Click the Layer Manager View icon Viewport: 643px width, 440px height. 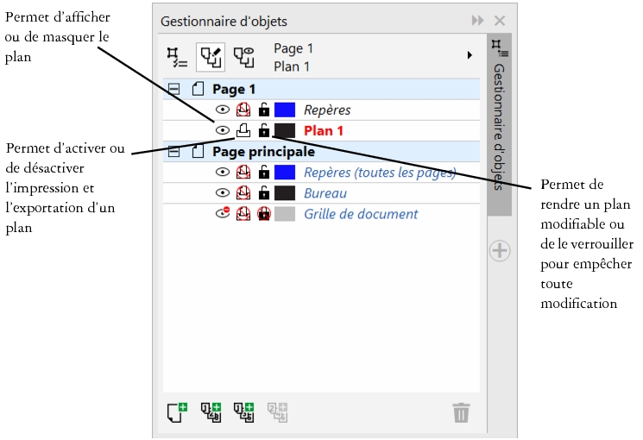click(x=243, y=55)
